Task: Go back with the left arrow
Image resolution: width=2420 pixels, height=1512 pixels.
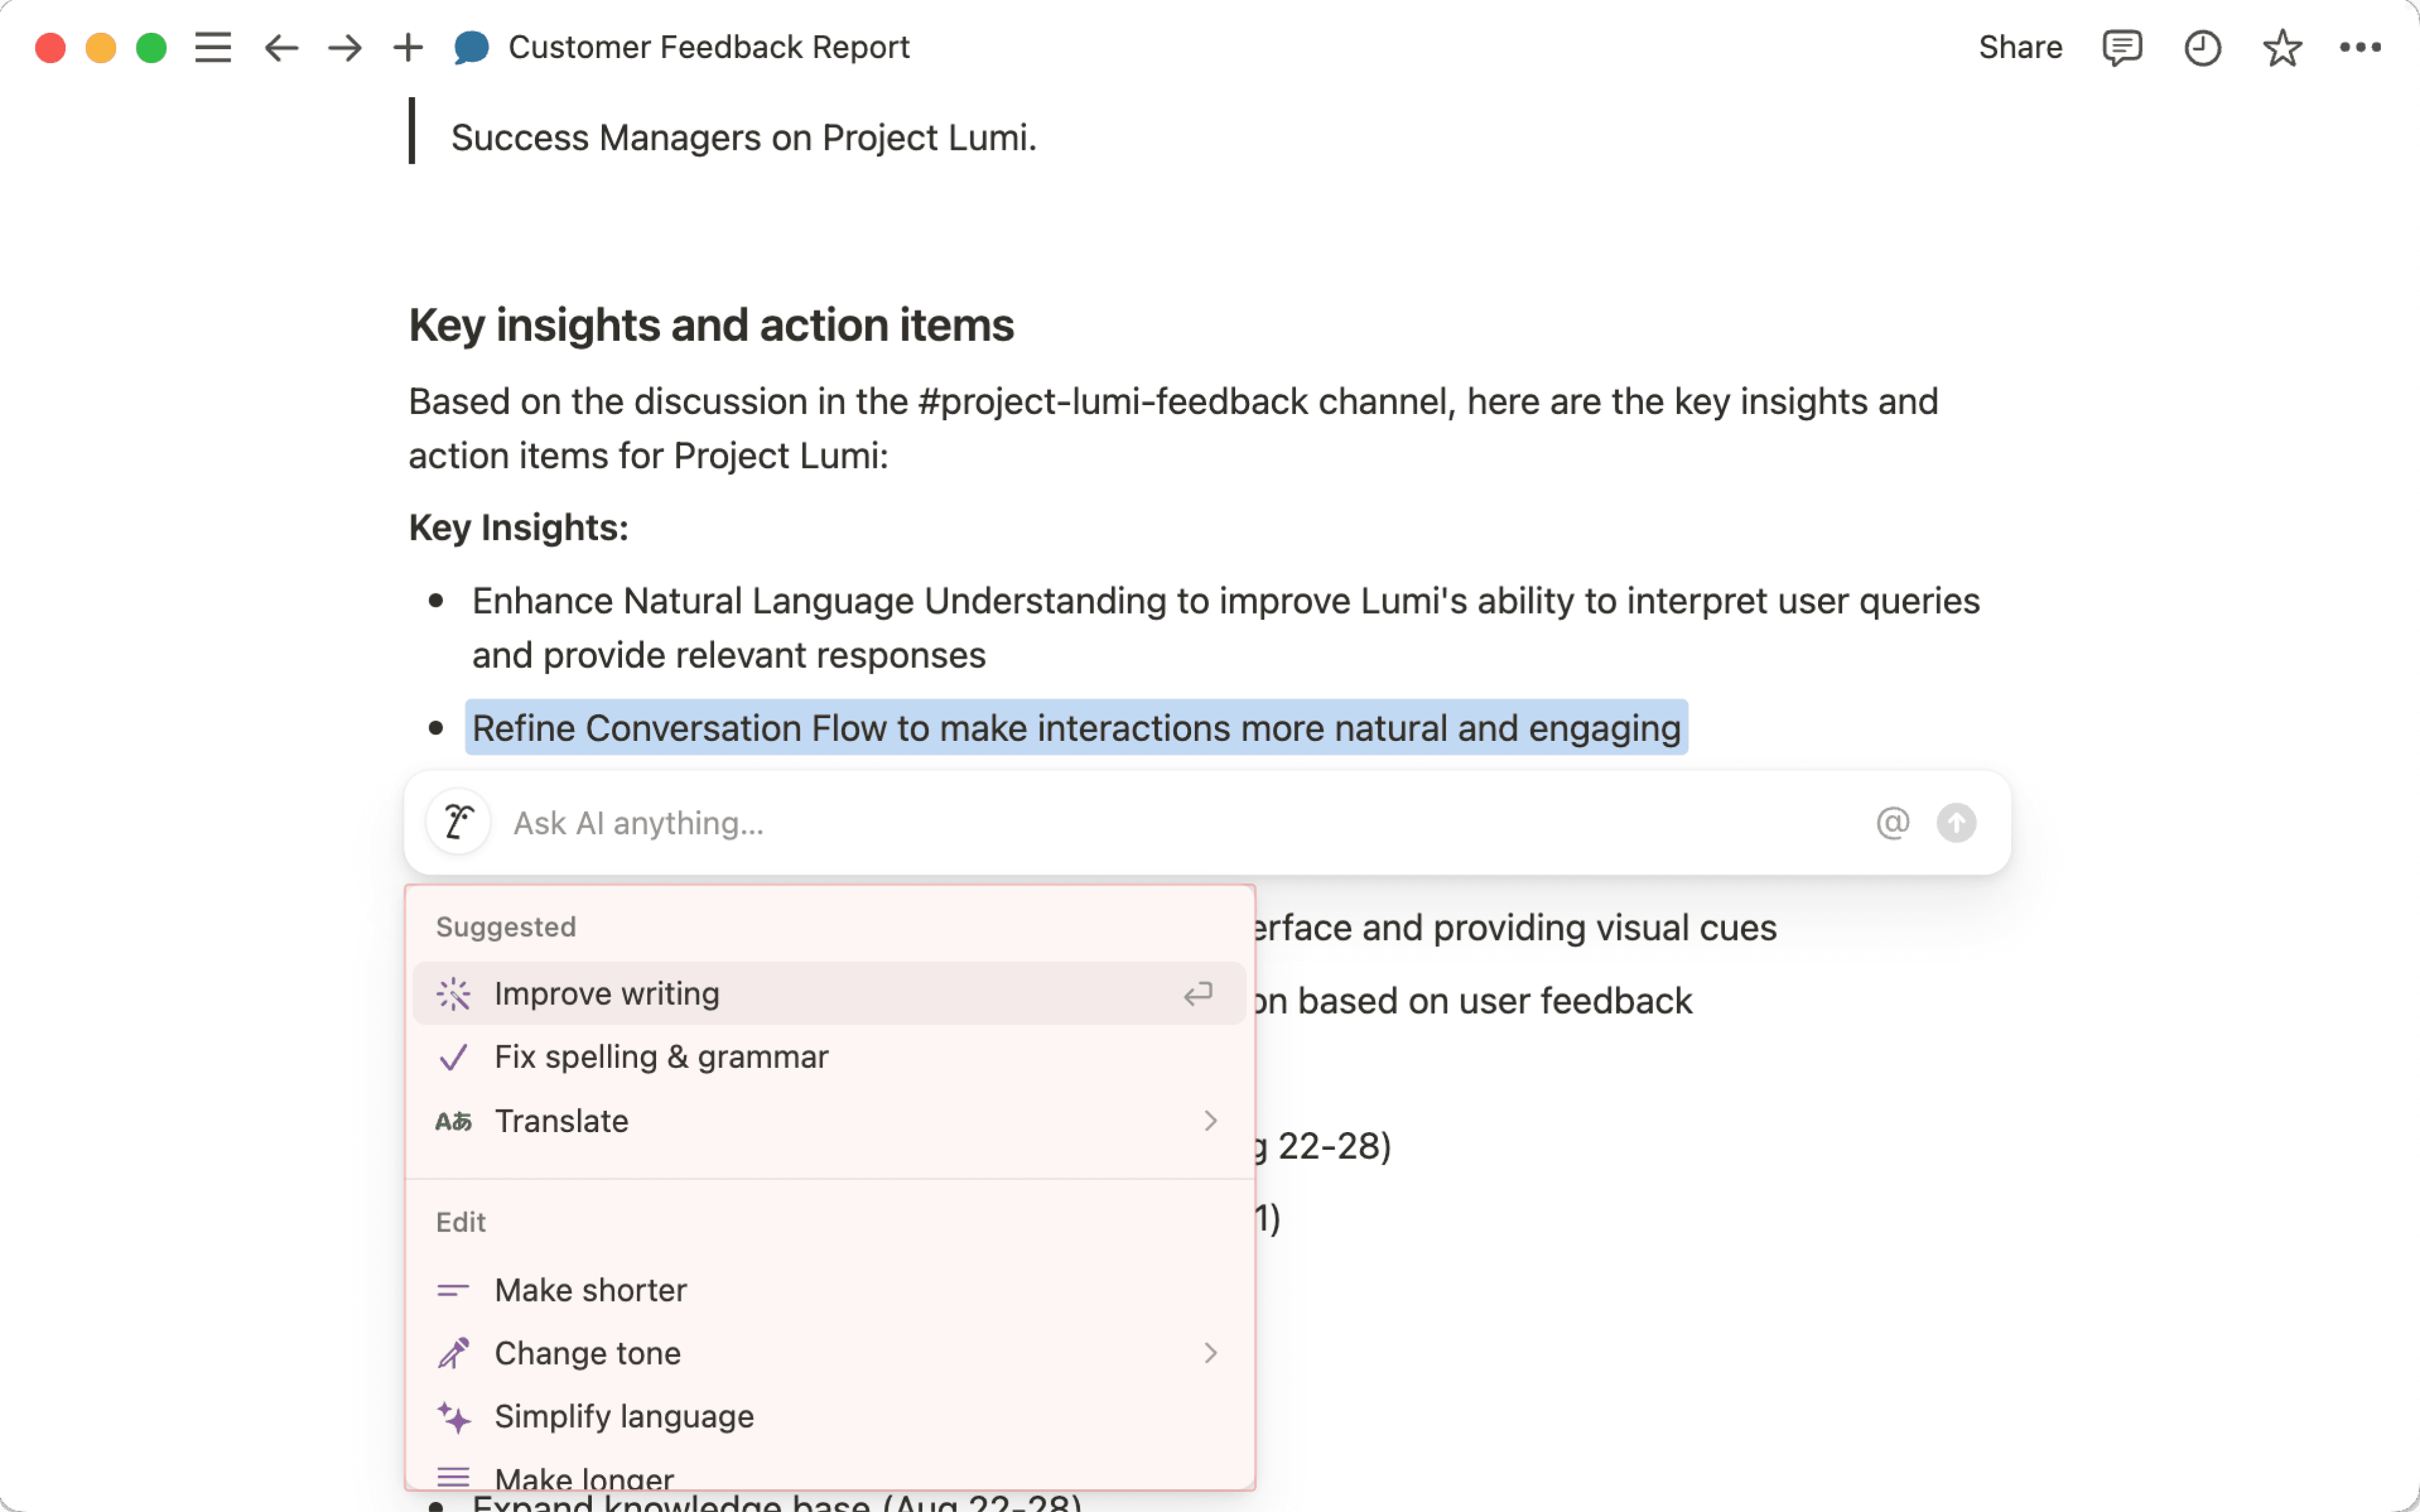Action: [281, 47]
